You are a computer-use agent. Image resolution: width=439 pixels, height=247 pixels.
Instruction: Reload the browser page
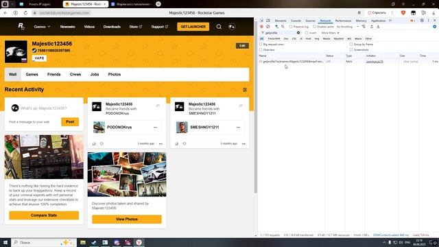point(25,13)
